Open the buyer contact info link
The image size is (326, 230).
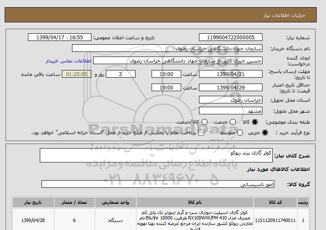[69, 61]
